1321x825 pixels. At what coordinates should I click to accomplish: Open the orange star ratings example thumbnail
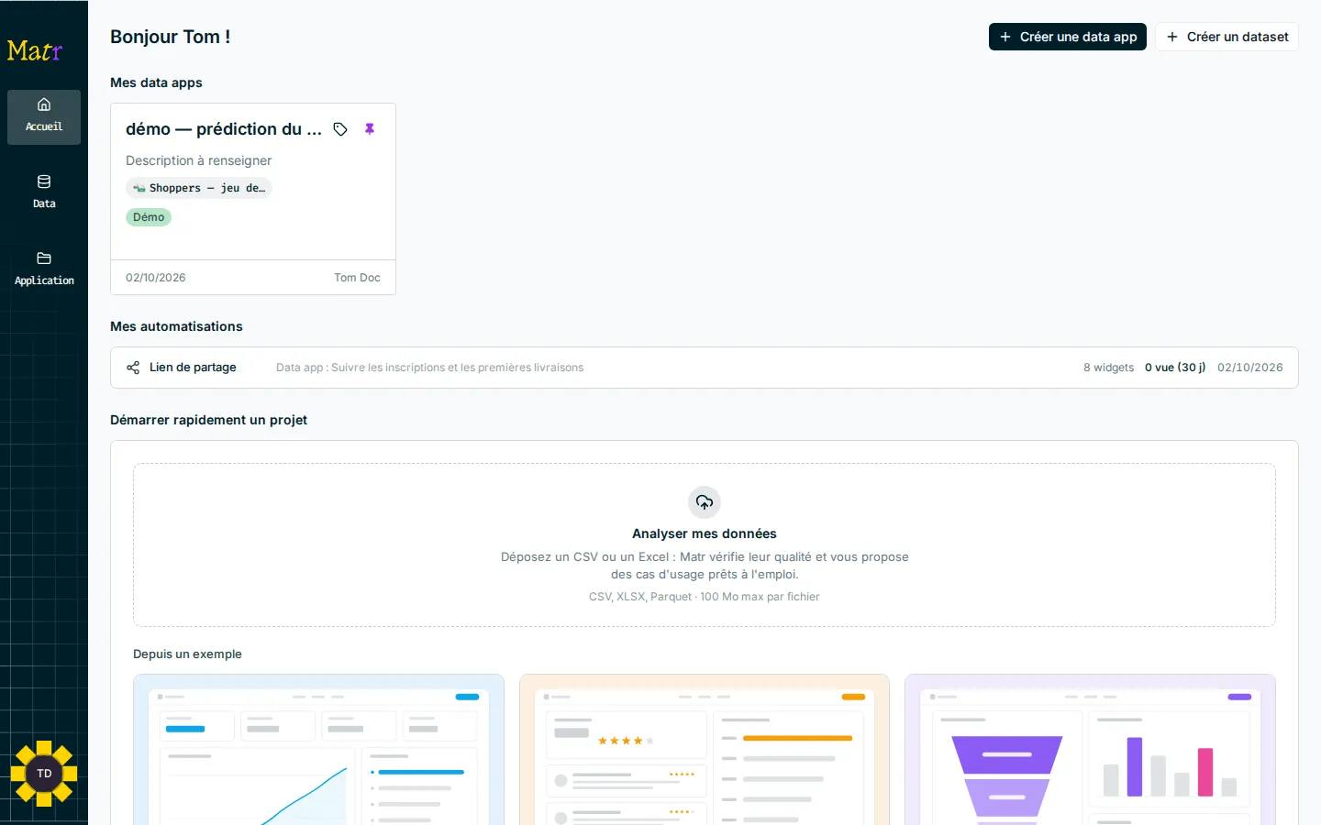click(x=705, y=750)
